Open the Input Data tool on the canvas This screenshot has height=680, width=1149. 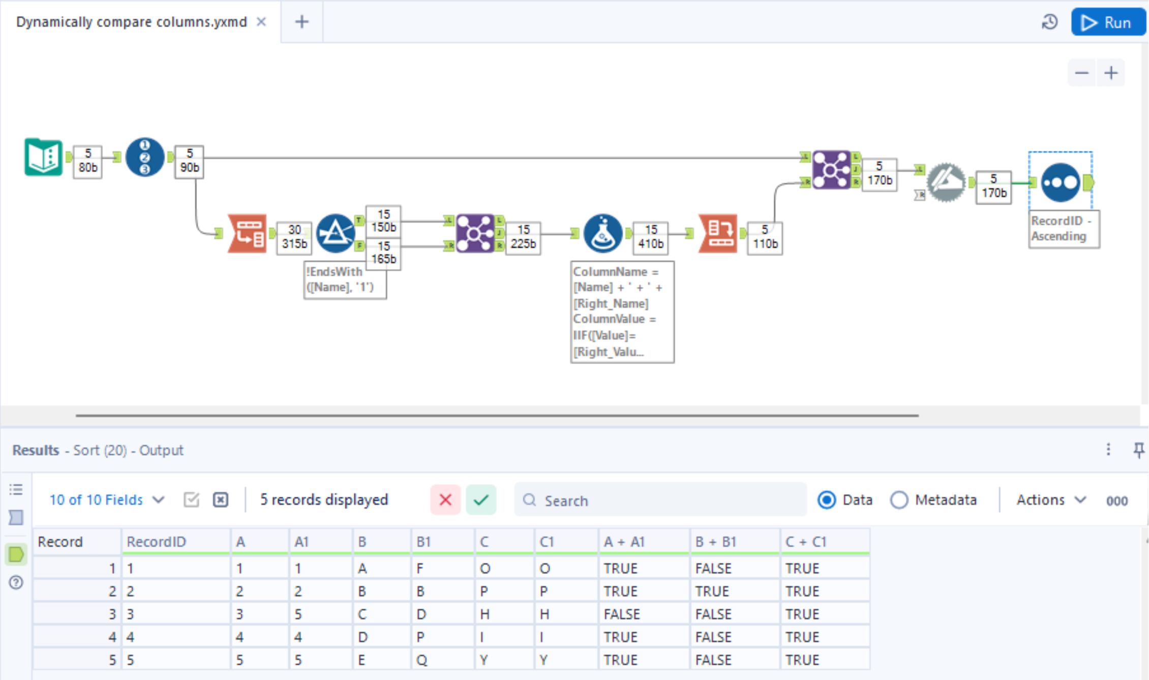click(43, 158)
